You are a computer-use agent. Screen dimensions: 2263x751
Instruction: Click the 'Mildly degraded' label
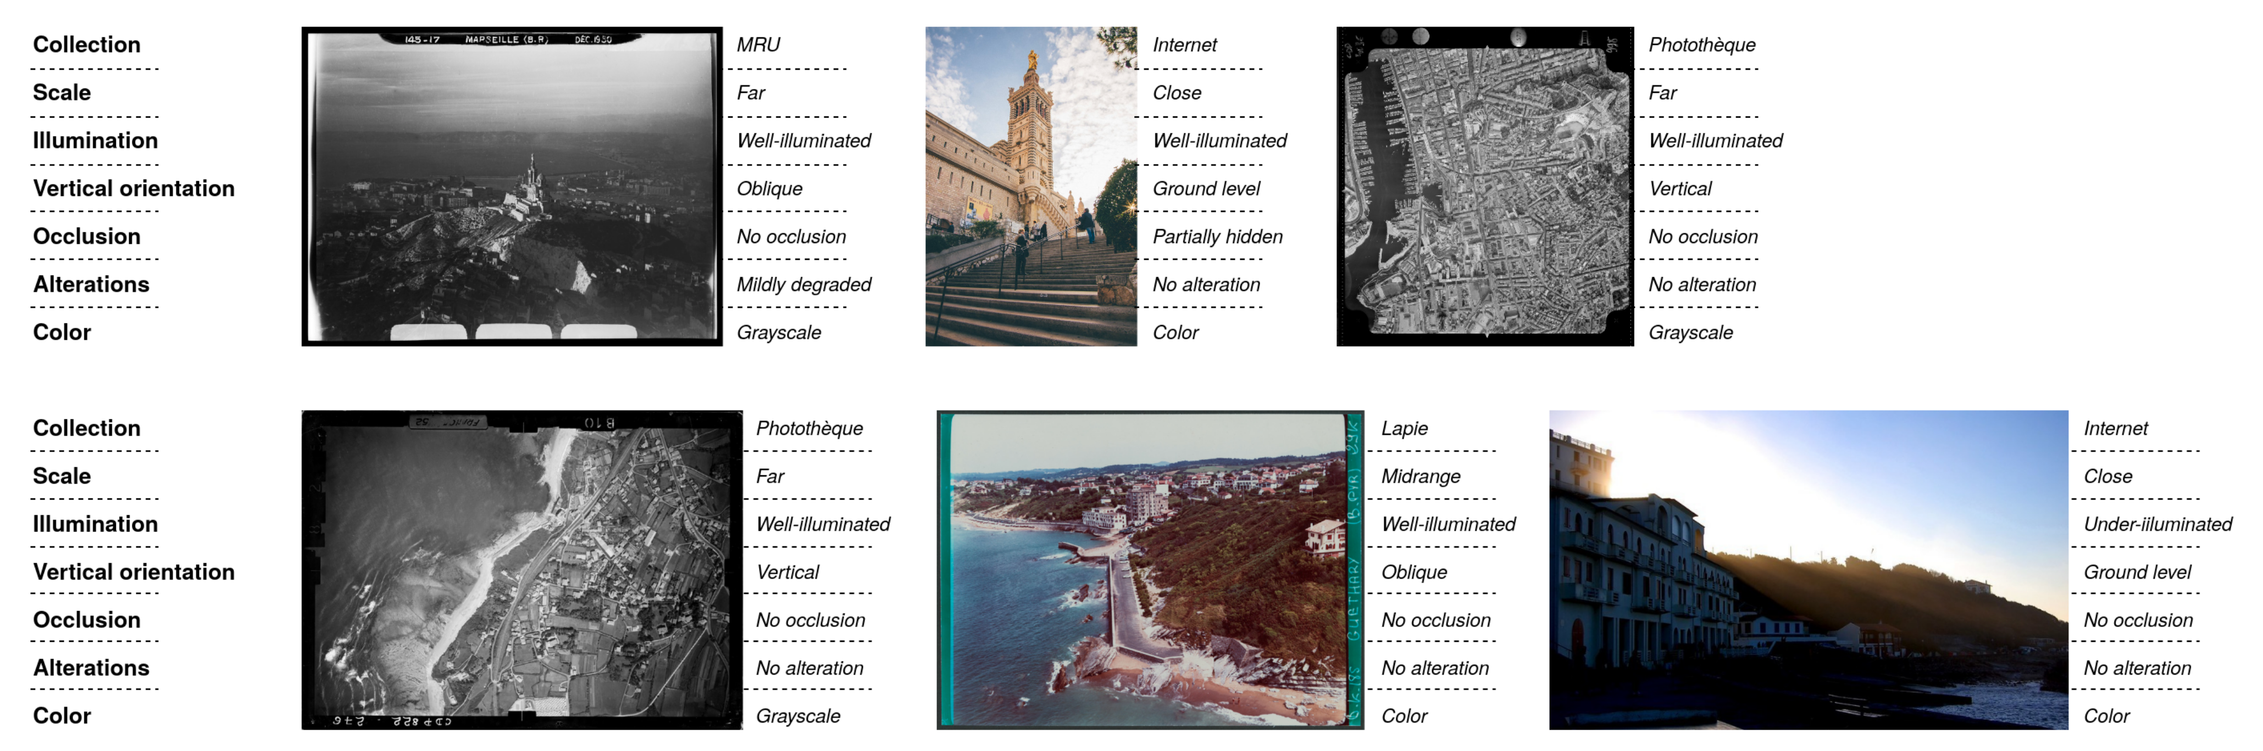[804, 284]
